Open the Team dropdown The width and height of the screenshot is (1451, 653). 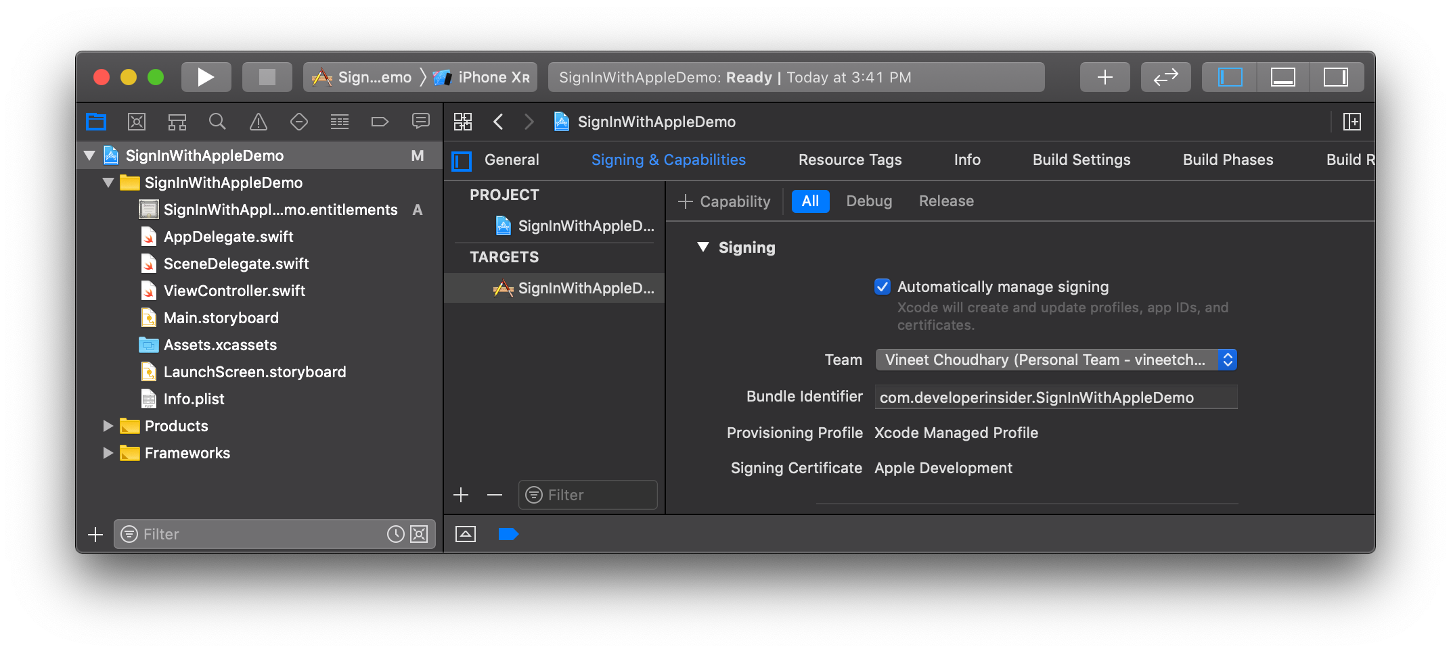click(1056, 360)
